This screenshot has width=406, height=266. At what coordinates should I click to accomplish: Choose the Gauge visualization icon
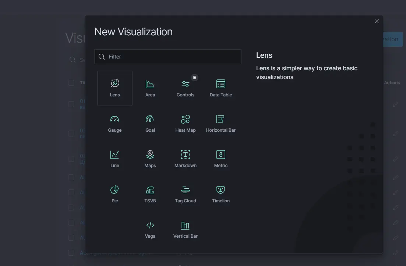[x=115, y=123]
